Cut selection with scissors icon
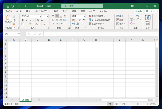This screenshot has height=109, width=162. 14,16
